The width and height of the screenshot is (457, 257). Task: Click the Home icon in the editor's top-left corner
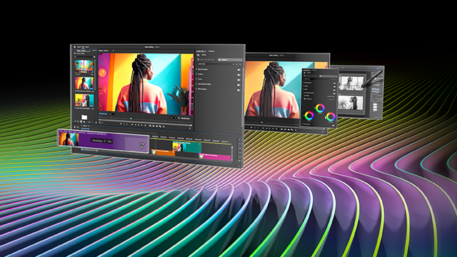[74, 46]
